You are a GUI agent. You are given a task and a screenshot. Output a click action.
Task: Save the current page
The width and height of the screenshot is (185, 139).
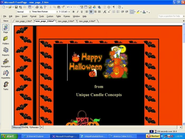pyautogui.click(x=16, y=7)
